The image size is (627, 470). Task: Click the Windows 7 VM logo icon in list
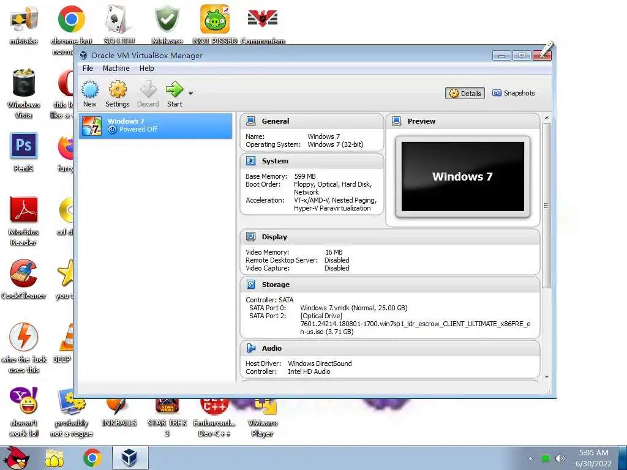(x=92, y=126)
